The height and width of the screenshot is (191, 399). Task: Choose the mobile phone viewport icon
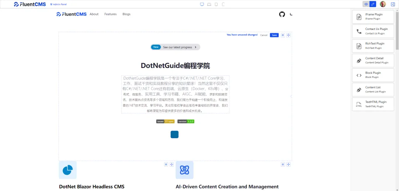pyautogui.click(x=216, y=4)
